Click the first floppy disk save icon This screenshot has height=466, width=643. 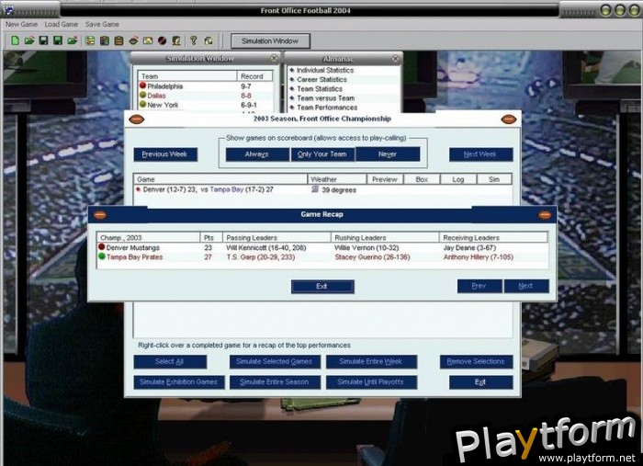click(43, 40)
